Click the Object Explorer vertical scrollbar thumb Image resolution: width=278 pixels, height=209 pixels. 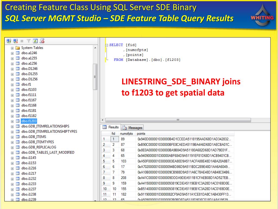pos(95,77)
